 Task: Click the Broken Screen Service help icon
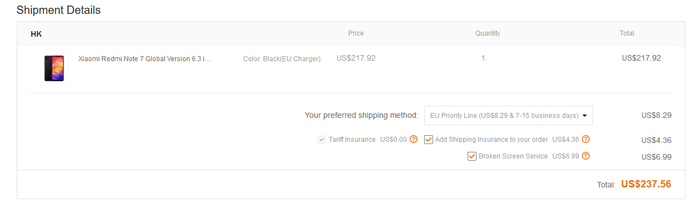pos(586,156)
